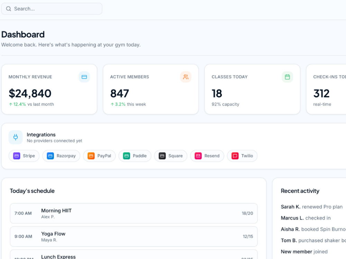Click the 9:00 AM time label
This screenshot has width=346, height=259.
click(x=24, y=237)
